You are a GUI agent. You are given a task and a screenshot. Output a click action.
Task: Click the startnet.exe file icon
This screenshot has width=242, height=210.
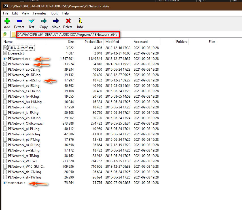(5, 183)
